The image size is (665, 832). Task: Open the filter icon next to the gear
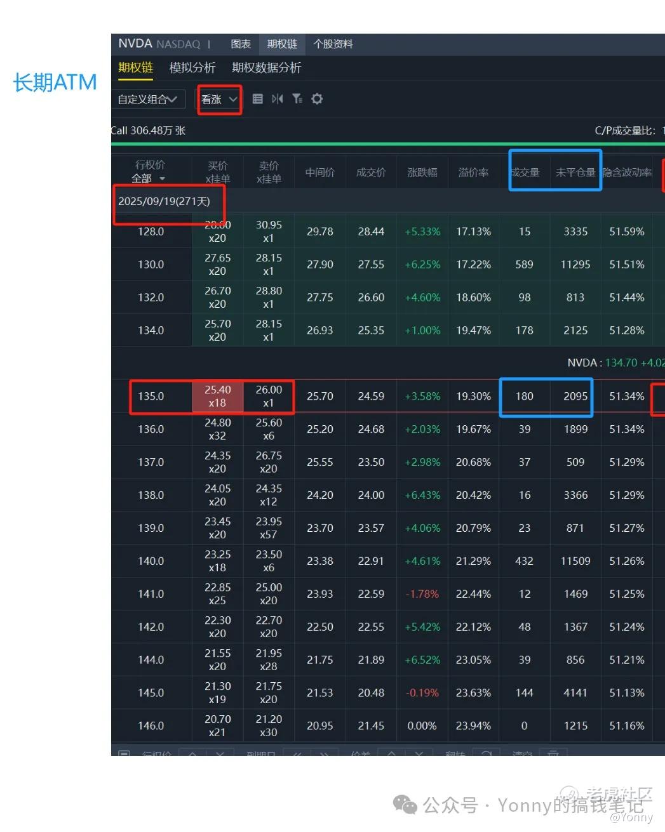click(x=297, y=99)
